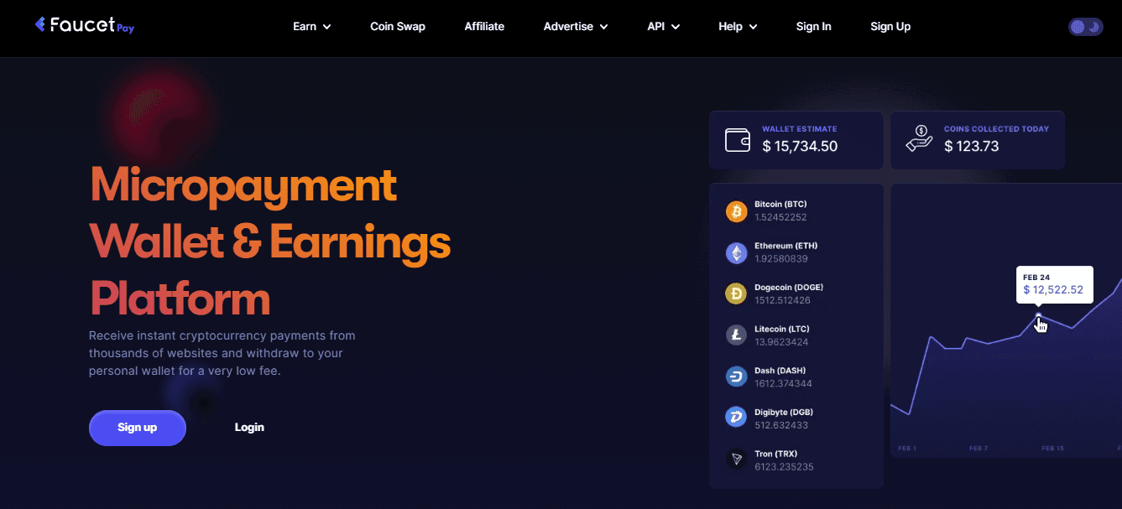This screenshot has height=509, width=1122.
Task: Select the Tron (TRX) coin icon
Action: point(736,459)
